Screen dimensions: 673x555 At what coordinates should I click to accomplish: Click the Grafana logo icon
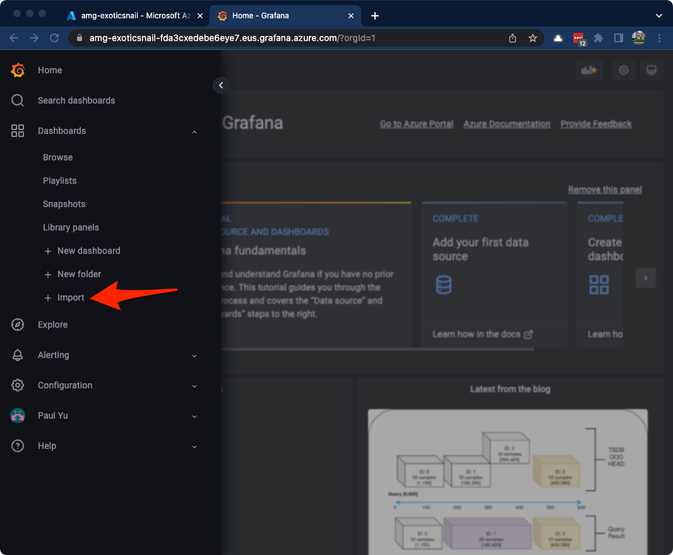pyautogui.click(x=18, y=70)
